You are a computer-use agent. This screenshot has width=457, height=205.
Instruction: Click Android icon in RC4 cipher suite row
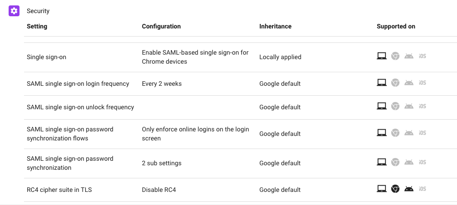pos(409,189)
